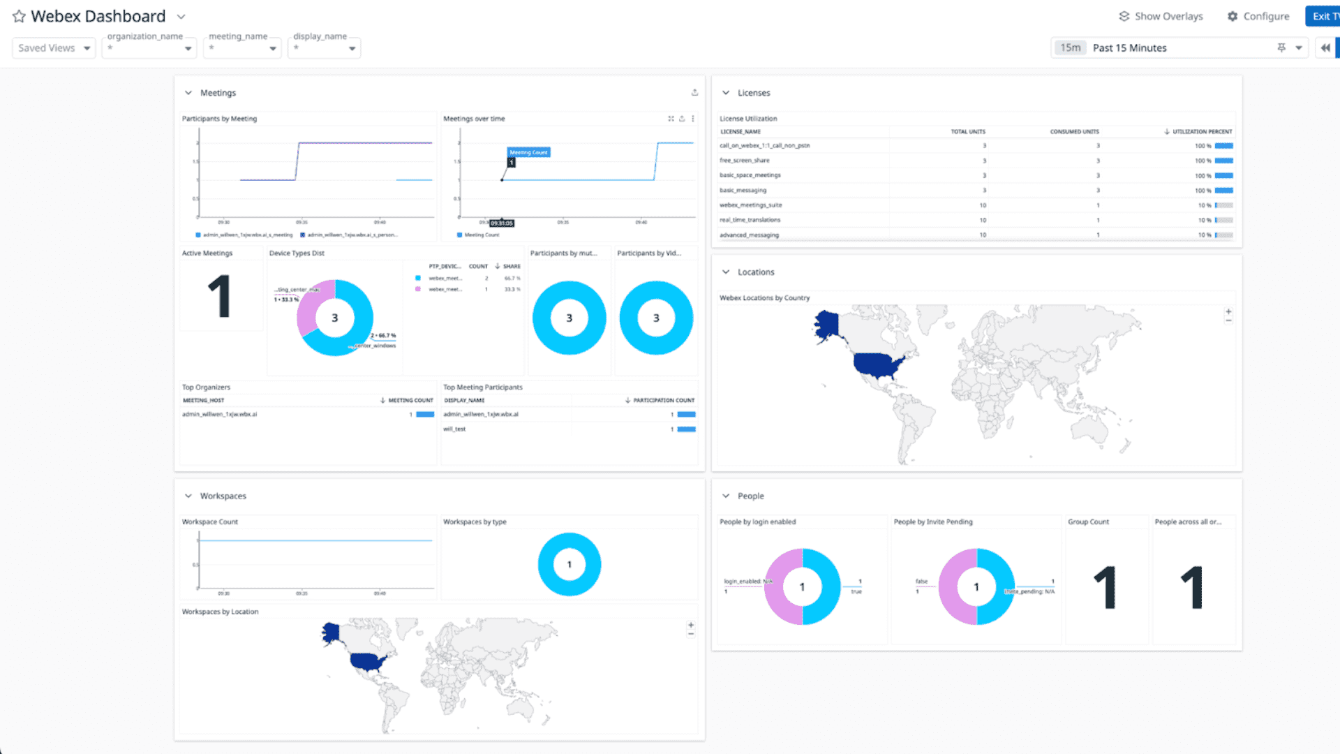The height and width of the screenshot is (754, 1340).
Task: Click the pin icon in time selector
Action: (x=1281, y=48)
